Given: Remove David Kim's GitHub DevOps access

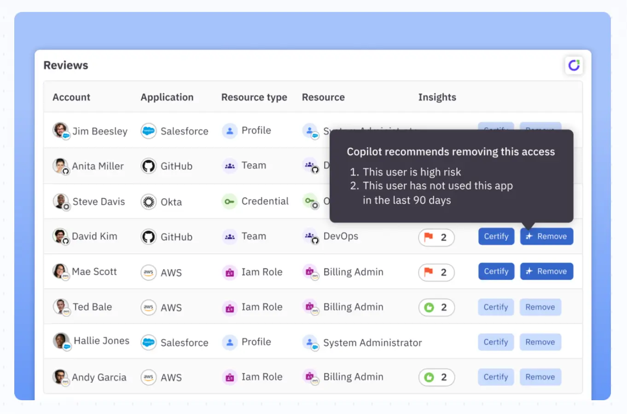Looking at the screenshot, I should (546, 236).
